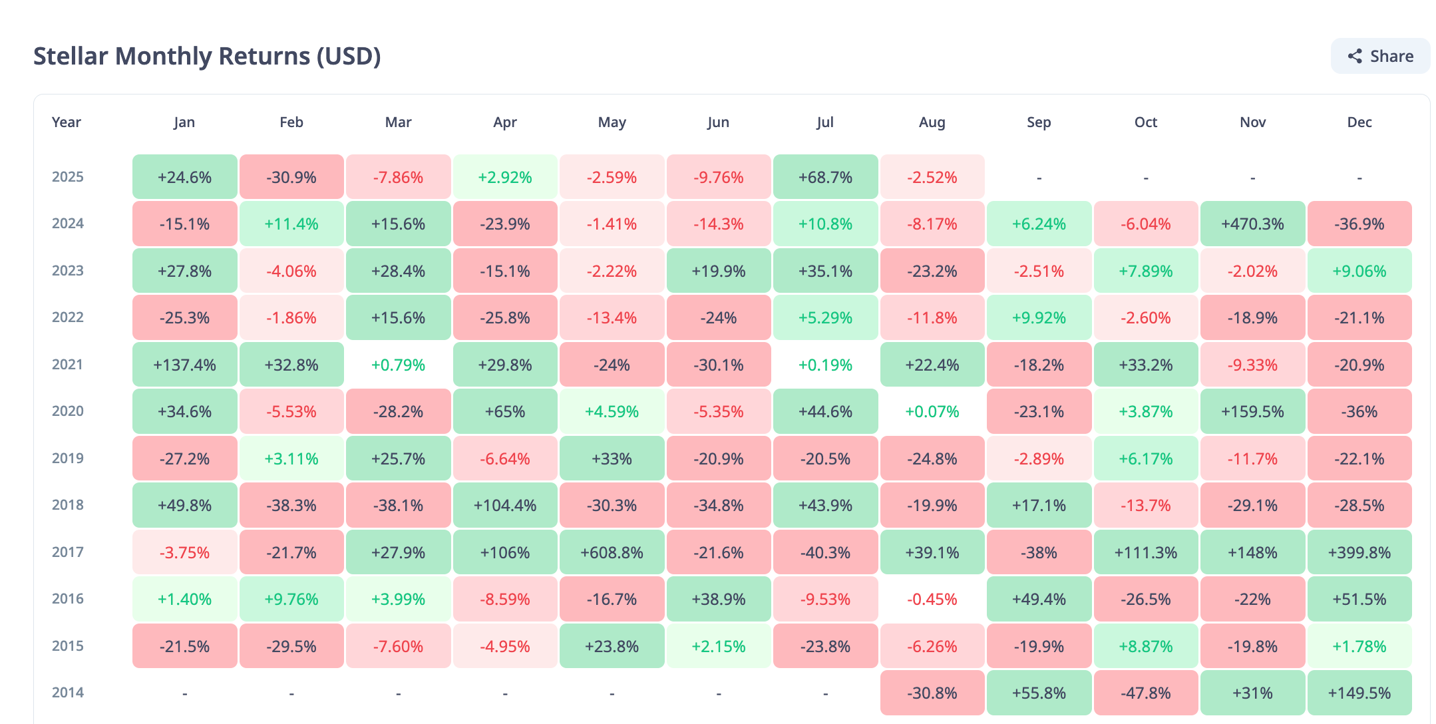The image size is (1436, 724).
Task: Select the +68.7% July 2025 cell
Action: coord(825,178)
